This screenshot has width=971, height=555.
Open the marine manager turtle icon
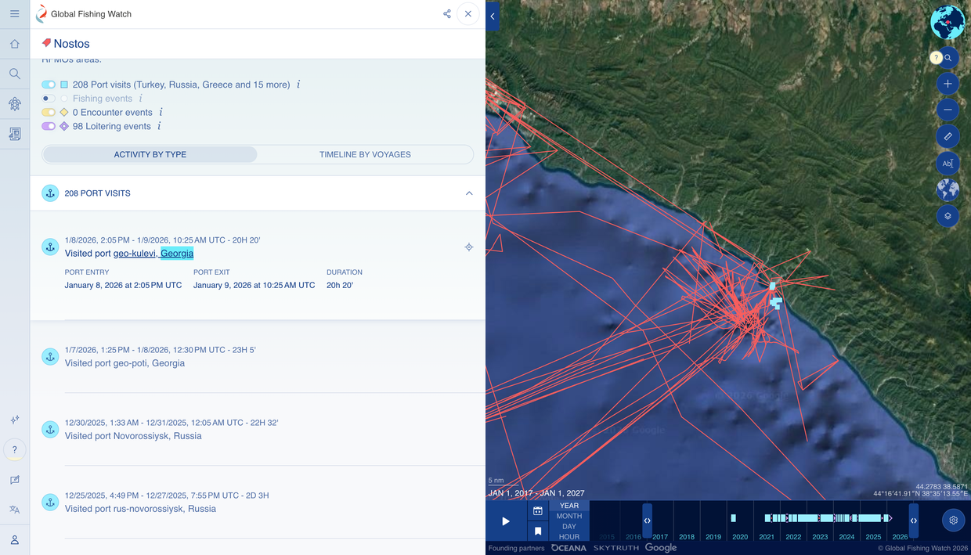[x=14, y=104]
